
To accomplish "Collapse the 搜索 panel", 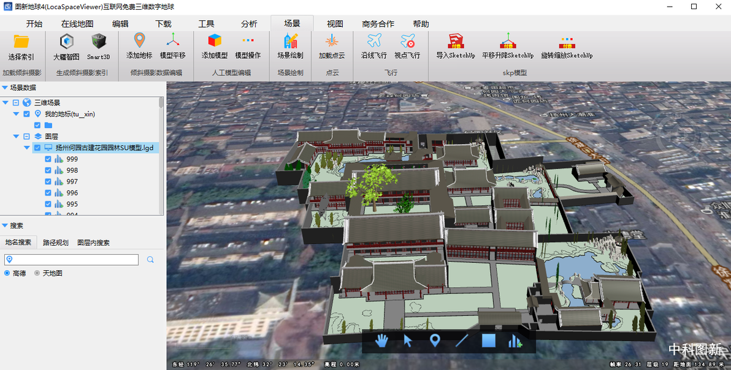I will (x=5, y=225).
